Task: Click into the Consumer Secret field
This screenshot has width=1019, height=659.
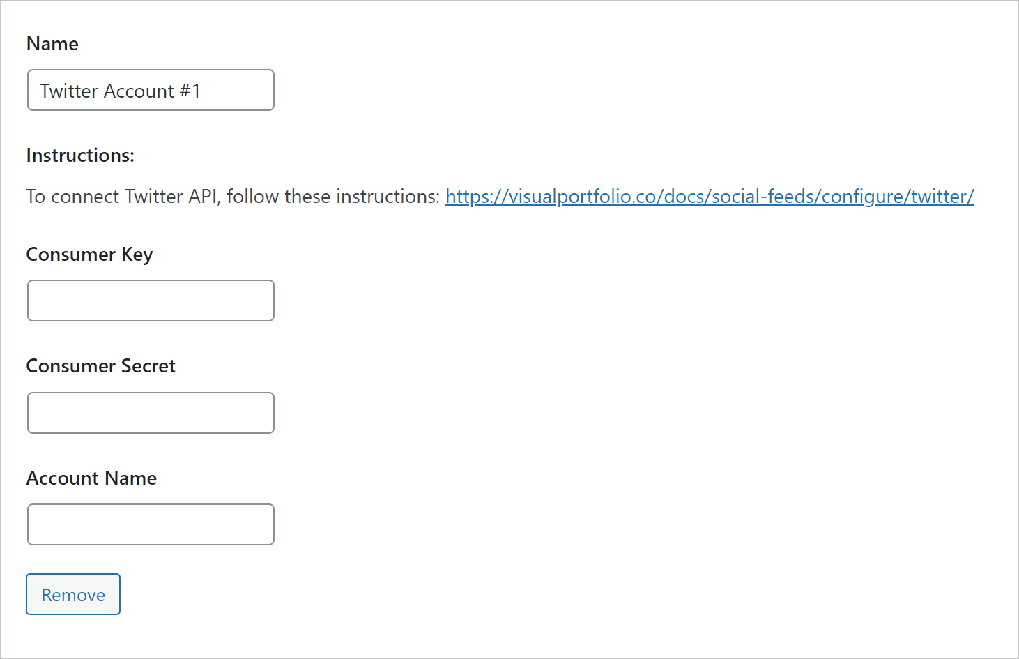Action: 151,413
